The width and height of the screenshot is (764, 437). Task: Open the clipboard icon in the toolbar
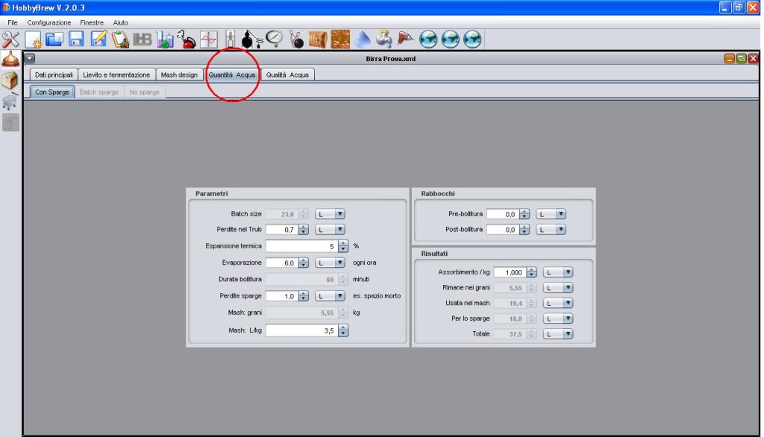tap(120, 40)
